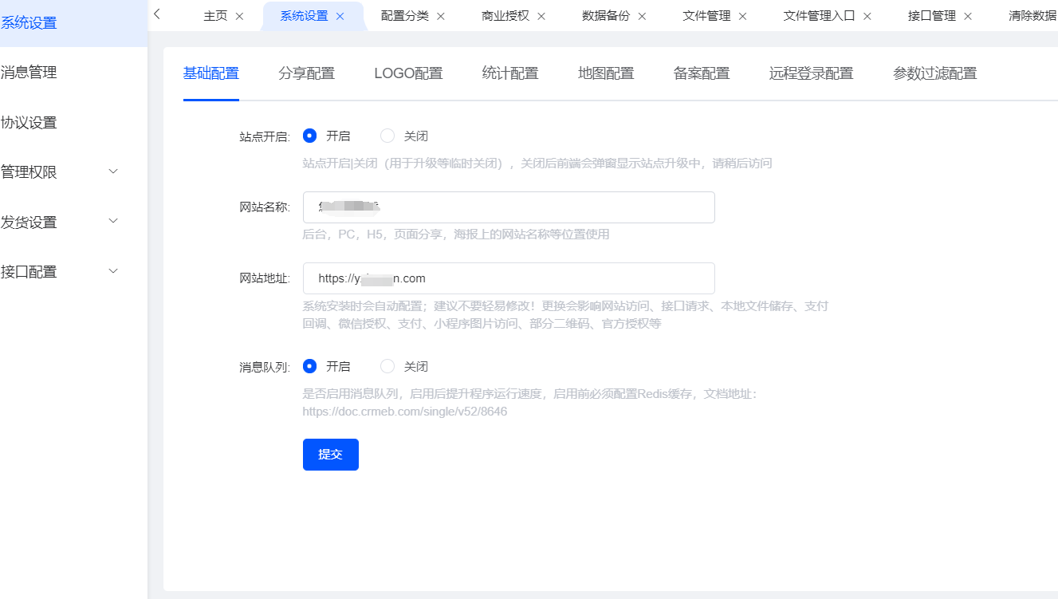Switch to the 远程登录配置 tab

pos(811,73)
